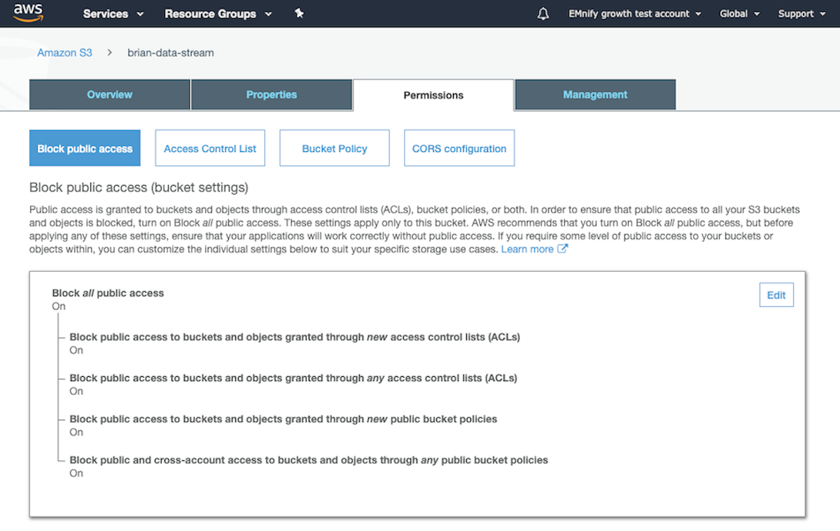This screenshot has width=840, height=531.
Task: Switch to the Properties tab
Action: (x=272, y=94)
